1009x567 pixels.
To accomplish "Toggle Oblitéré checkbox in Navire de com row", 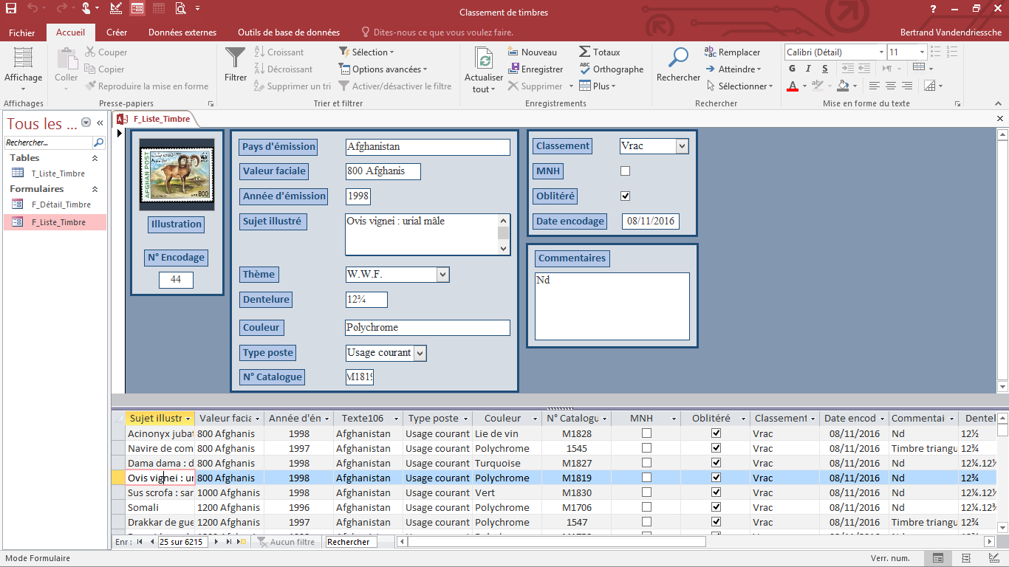I will [x=716, y=448].
